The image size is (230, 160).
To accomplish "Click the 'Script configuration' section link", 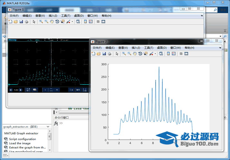I will [x=23, y=139].
